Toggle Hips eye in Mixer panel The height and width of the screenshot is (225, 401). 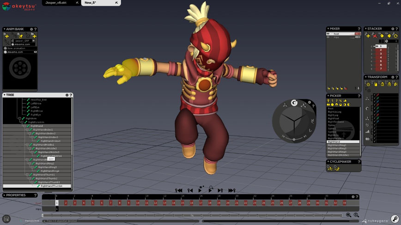[x=328, y=37]
